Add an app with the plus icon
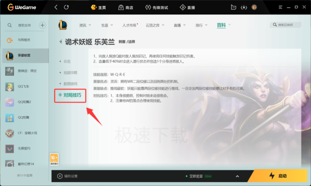 tap(42, 25)
